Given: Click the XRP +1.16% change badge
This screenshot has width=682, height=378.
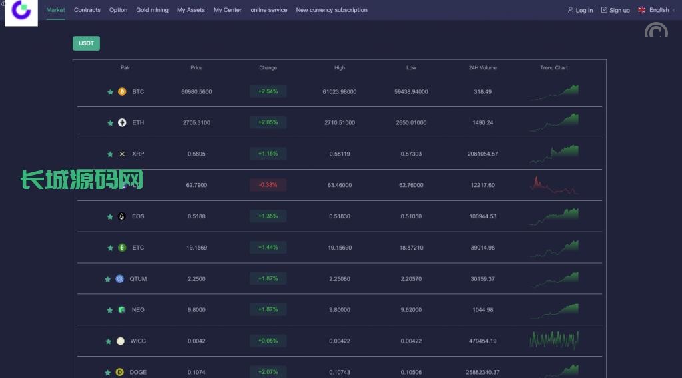Looking at the screenshot, I should click(268, 154).
